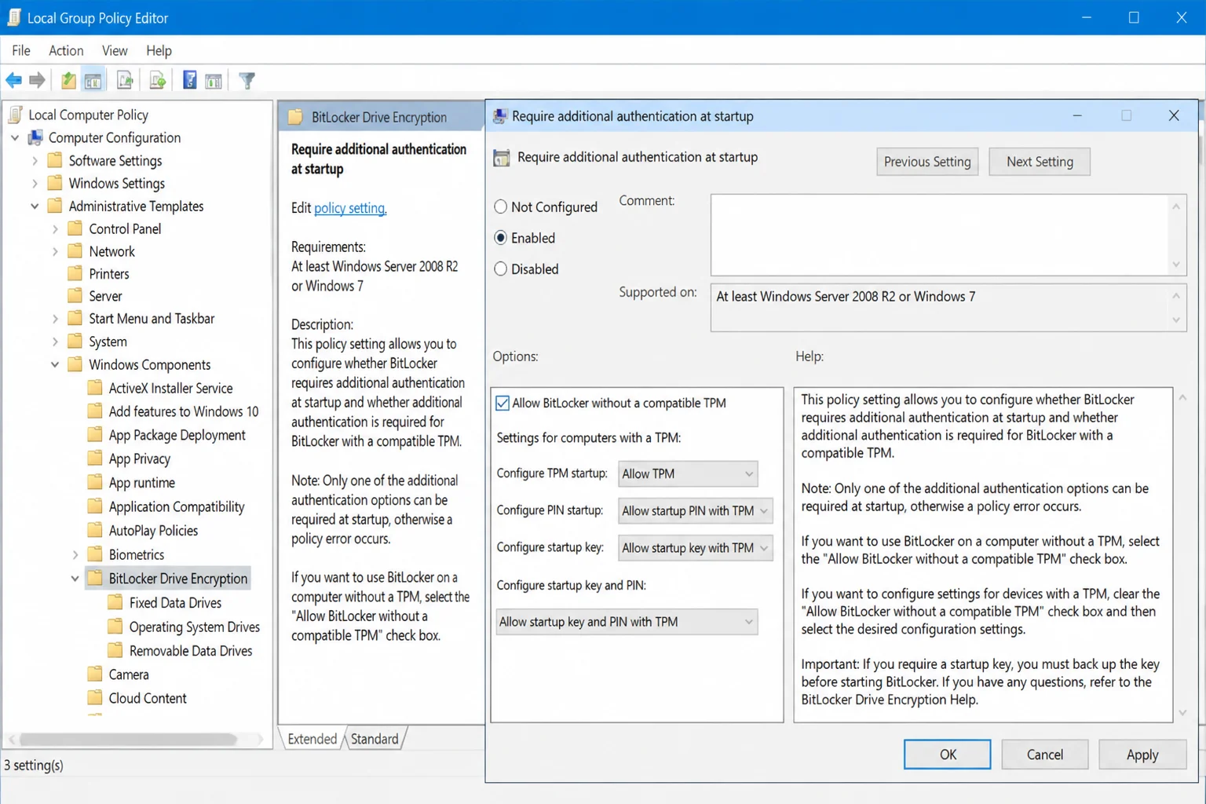Click the Forward arrow toolbar icon
This screenshot has height=804, width=1206.
37,80
